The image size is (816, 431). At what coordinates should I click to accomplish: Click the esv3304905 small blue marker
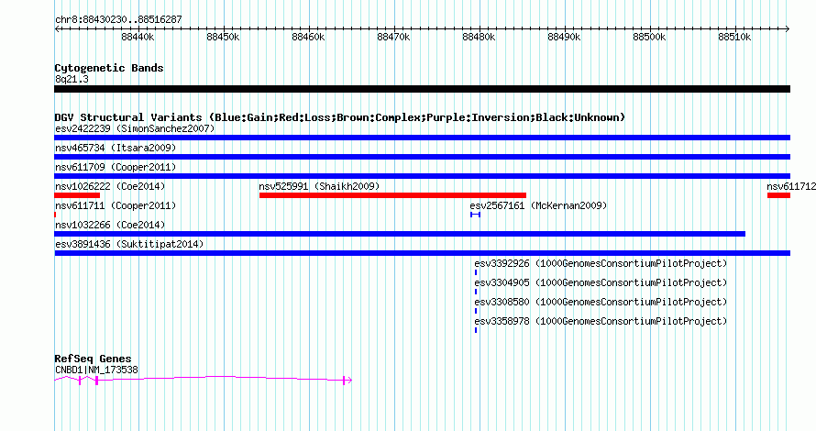click(x=476, y=292)
